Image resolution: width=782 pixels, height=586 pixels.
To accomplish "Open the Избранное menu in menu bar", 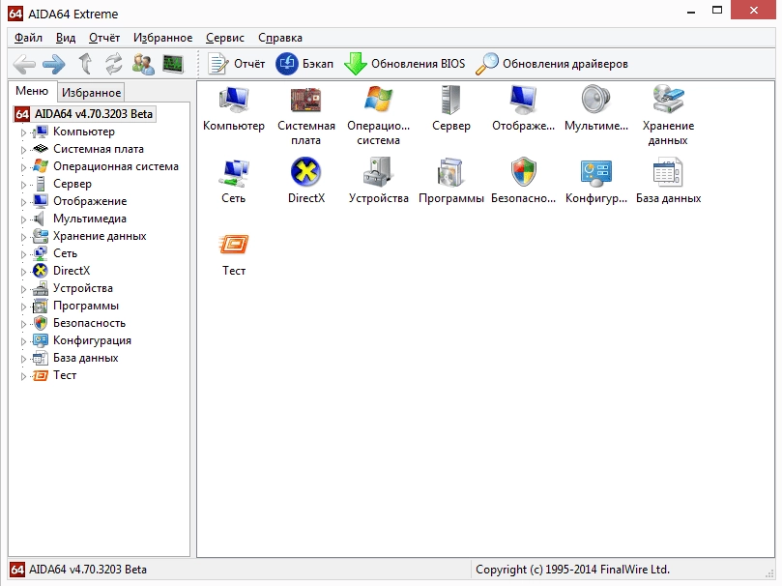I will [162, 38].
